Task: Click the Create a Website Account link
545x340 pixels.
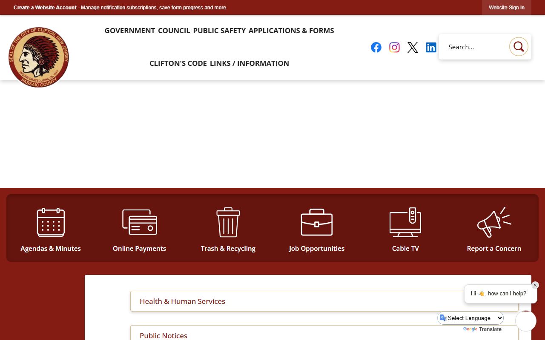Action: [x=45, y=8]
